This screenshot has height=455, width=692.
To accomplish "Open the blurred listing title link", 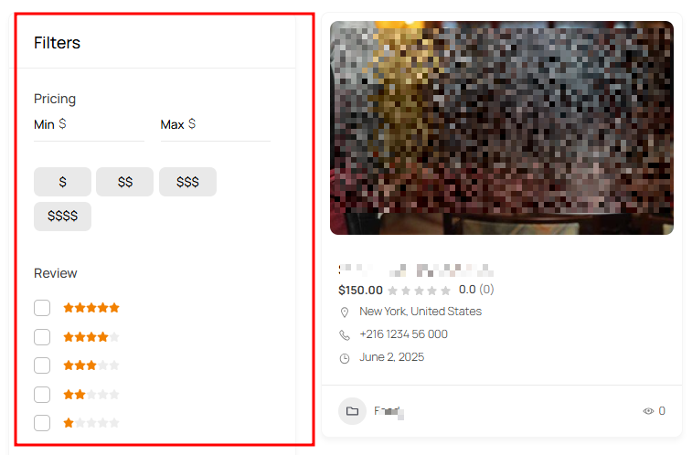I will point(416,270).
